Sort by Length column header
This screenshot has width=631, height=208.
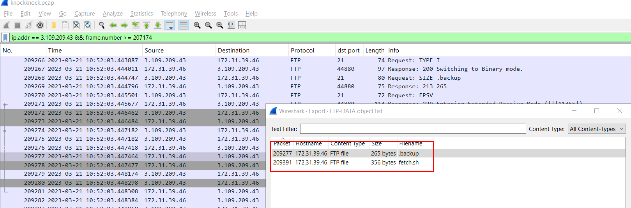(375, 51)
